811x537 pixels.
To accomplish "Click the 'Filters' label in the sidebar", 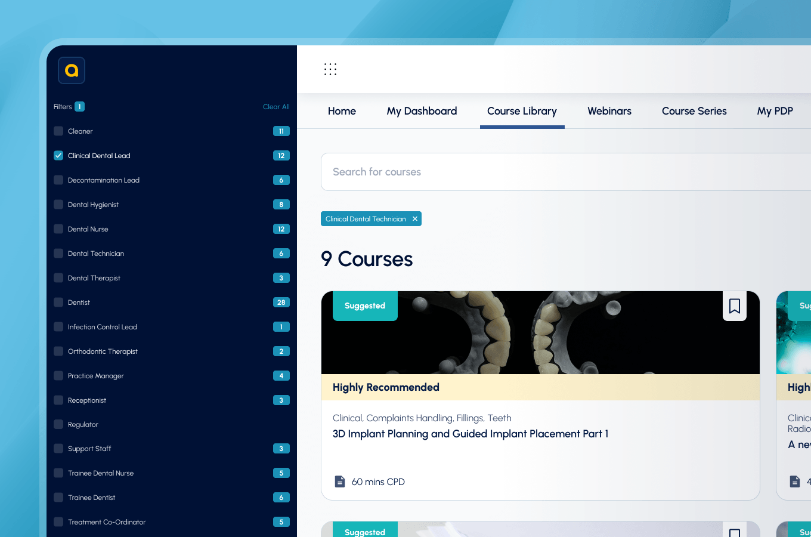I will point(63,107).
